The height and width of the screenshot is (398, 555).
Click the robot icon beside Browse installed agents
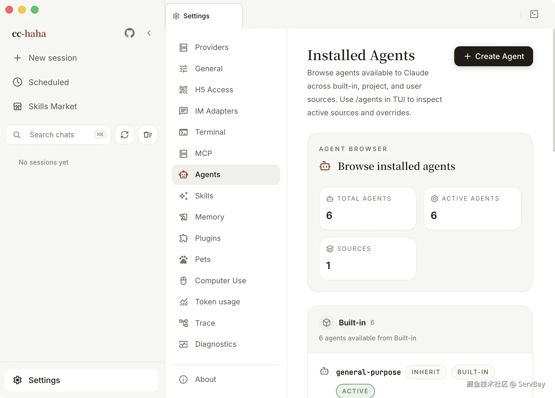325,166
